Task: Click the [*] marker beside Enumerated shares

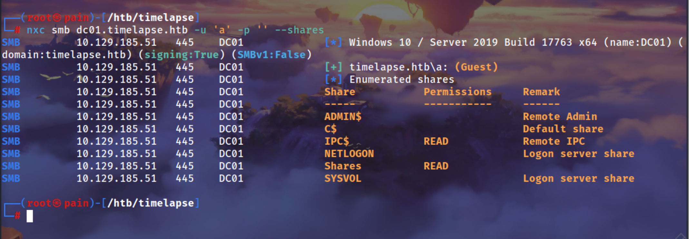Action: (334, 79)
